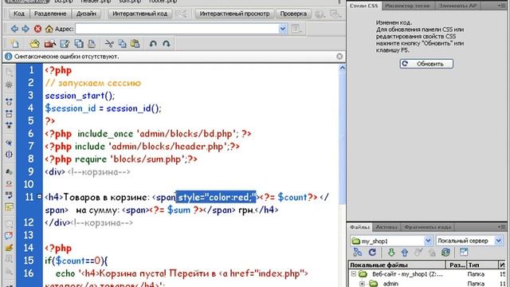This screenshot has width=510, height=287.
Task: Move or convert CSS icon
Action: click(9, 271)
